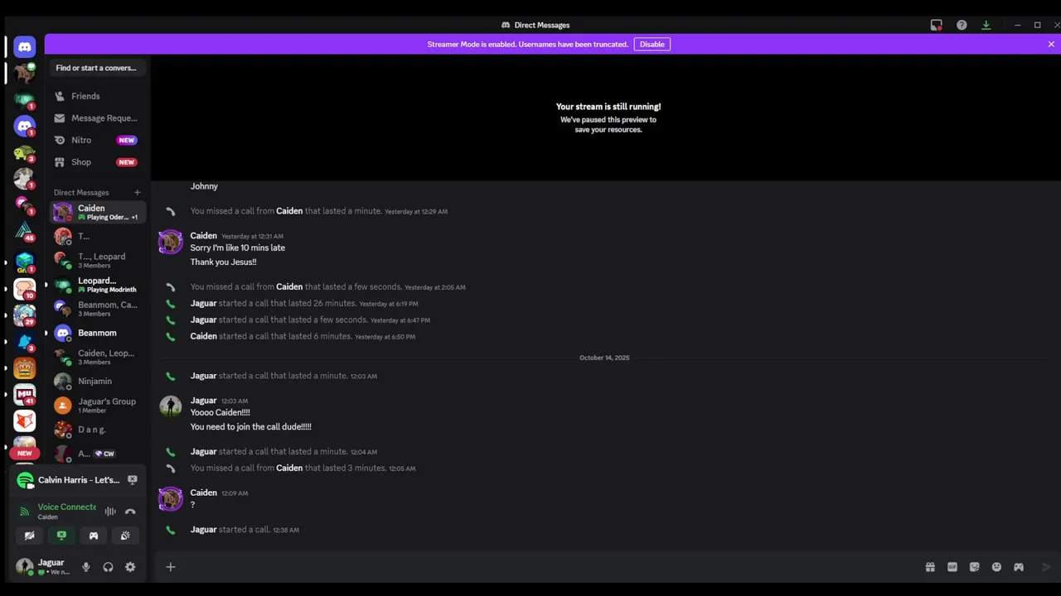The image size is (1061, 596).
Task: Open Beanmom direct message
Action: [x=98, y=333]
